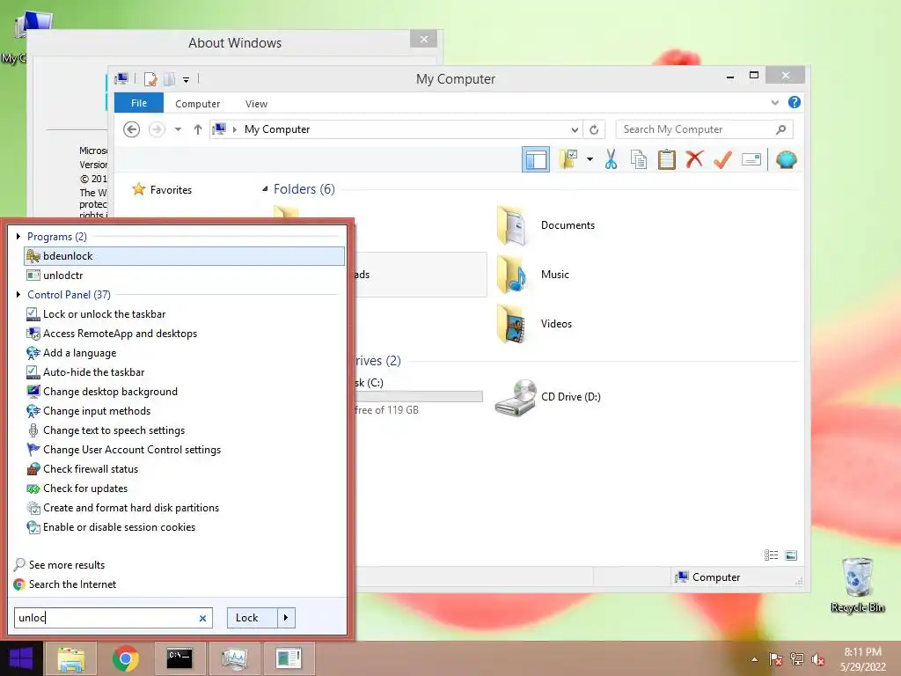The image size is (901, 676).
Task: Click the orange checkmark toolbar icon
Action: click(x=722, y=159)
